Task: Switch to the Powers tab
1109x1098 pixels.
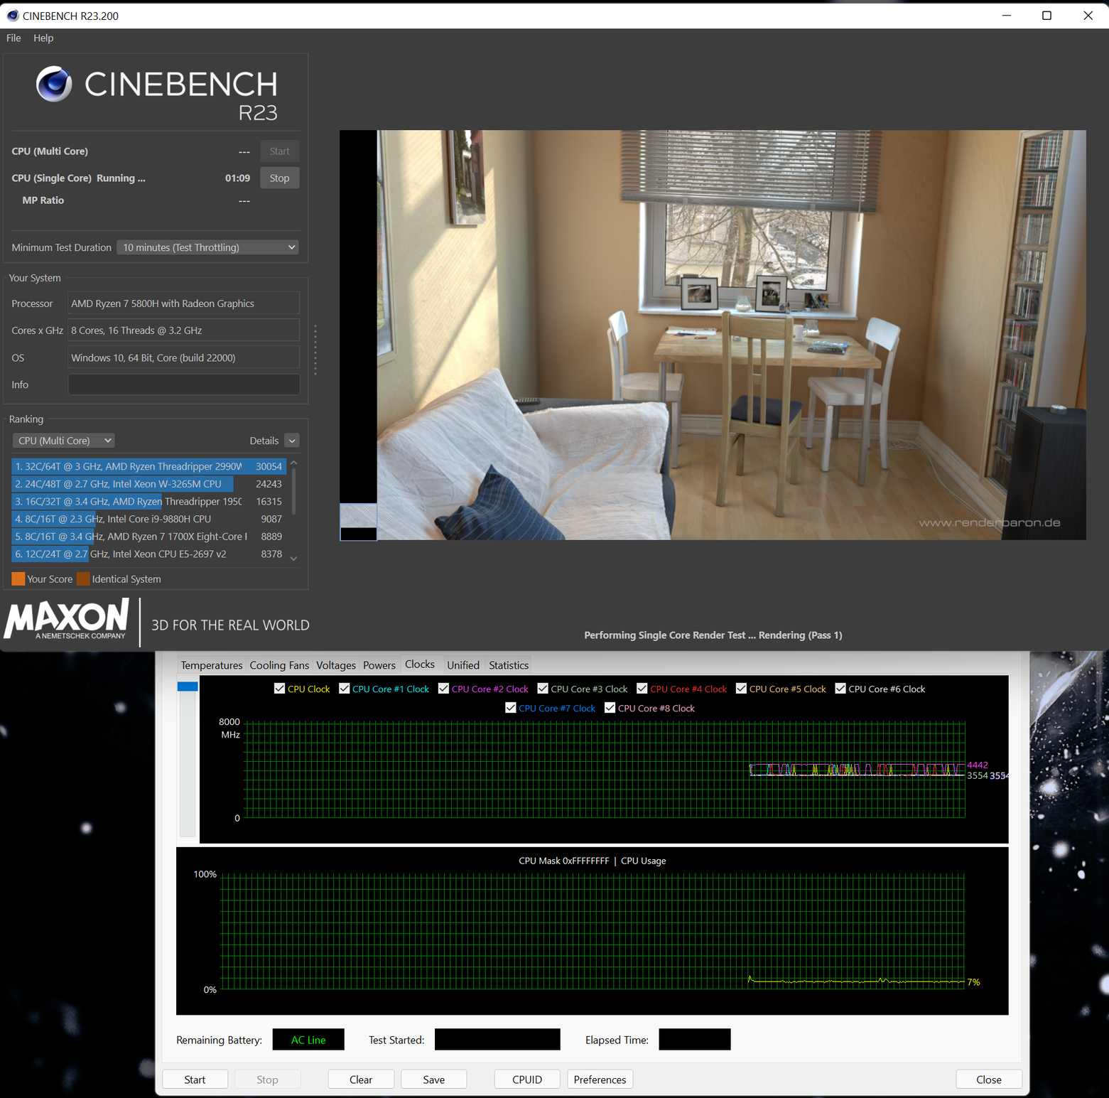Action: (379, 665)
